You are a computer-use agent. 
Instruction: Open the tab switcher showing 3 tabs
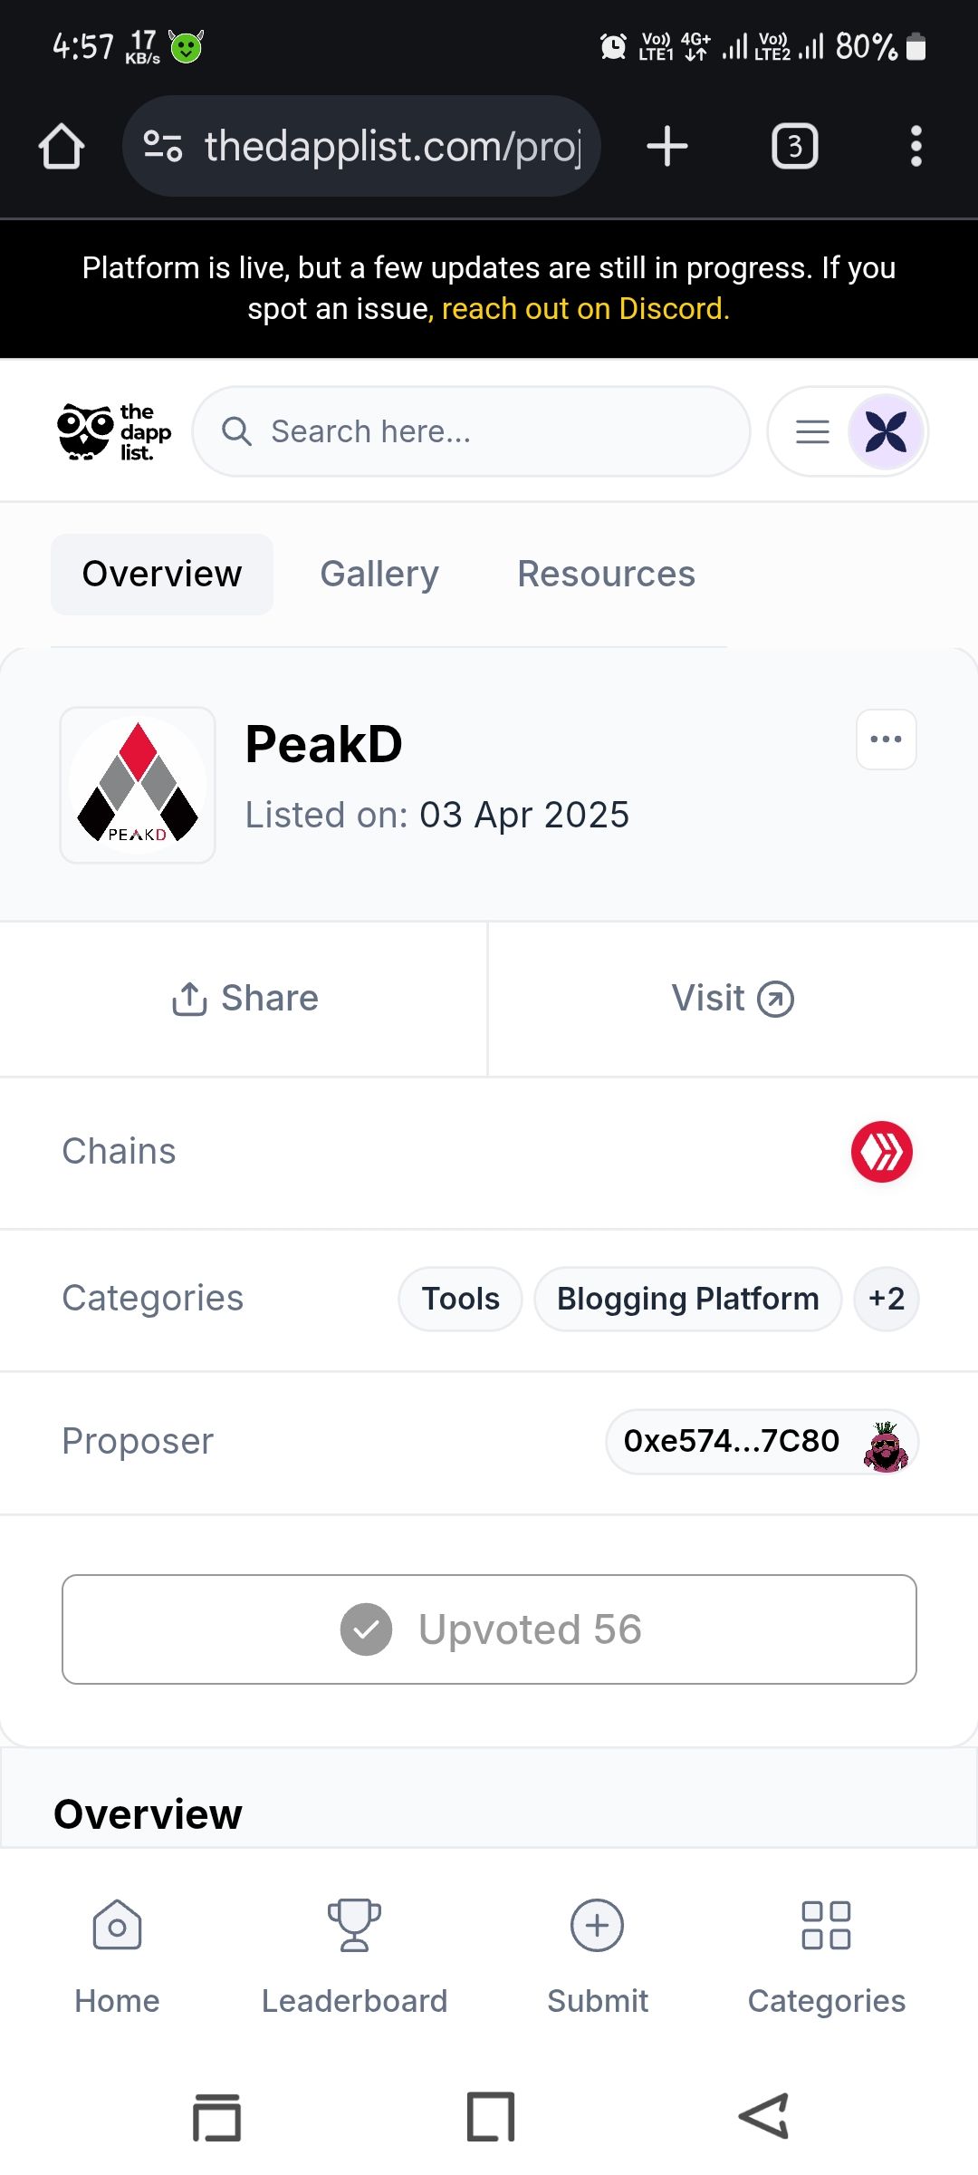794,146
